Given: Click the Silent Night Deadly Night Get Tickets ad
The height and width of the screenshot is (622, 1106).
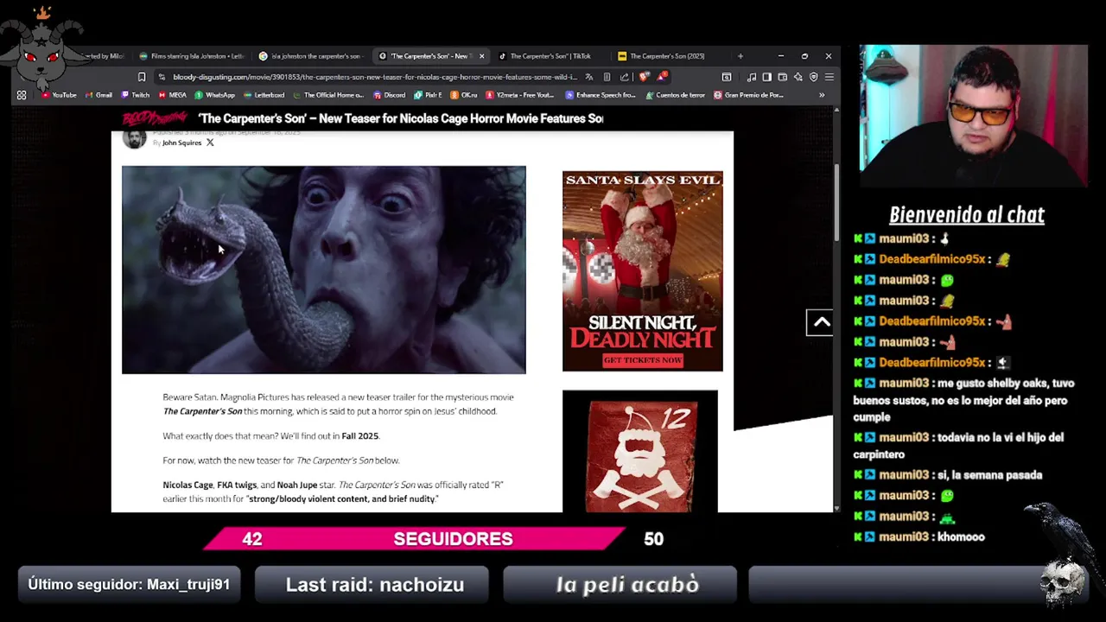Looking at the screenshot, I should point(642,271).
